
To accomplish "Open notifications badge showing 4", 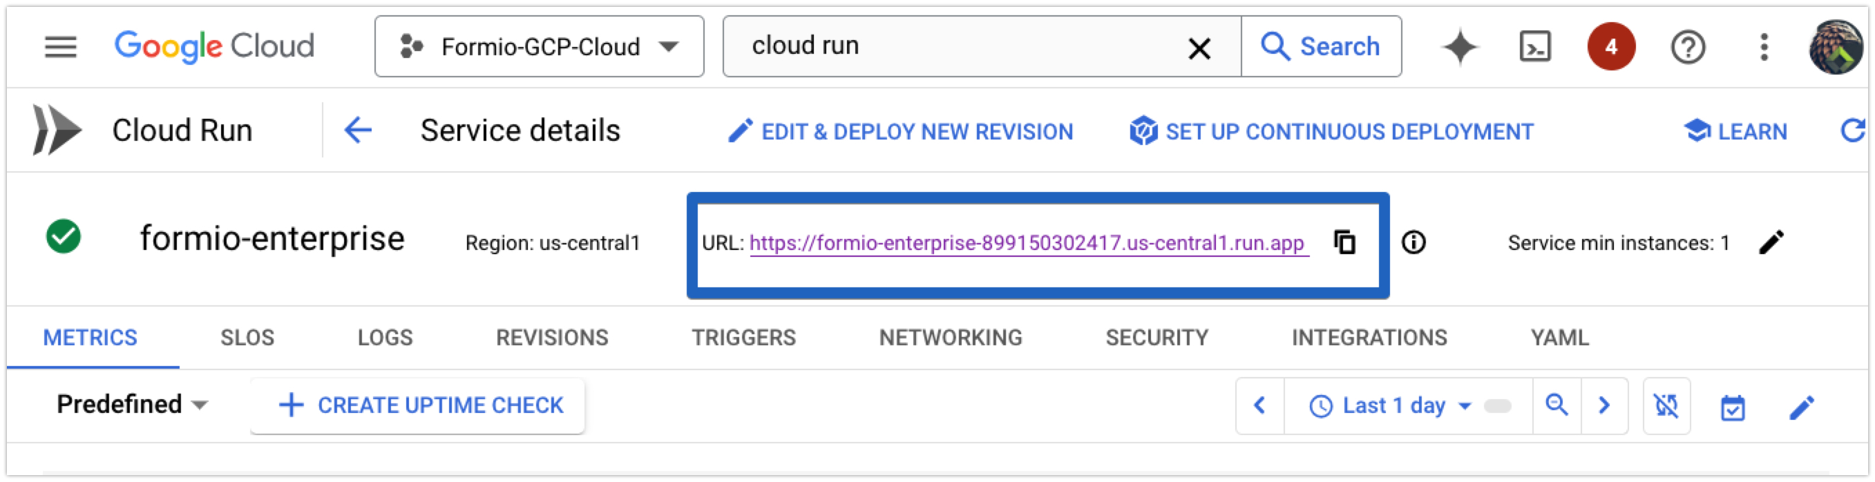I will pos(1611,46).
